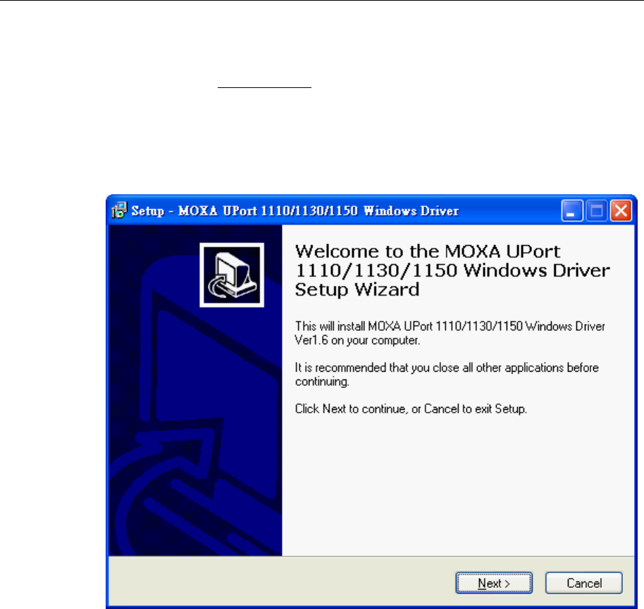Click the Ver1.6 on your computer text
Screen dimensions: 644x609
pyautogui.click(x=357, y=340)
